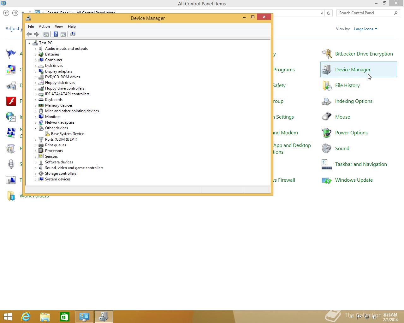
Task: Open File History icon in Control Panel
Action: (x=327, y=85)
